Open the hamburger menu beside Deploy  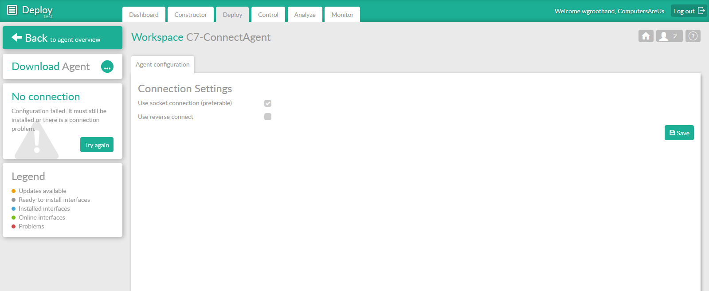[12, 10]
